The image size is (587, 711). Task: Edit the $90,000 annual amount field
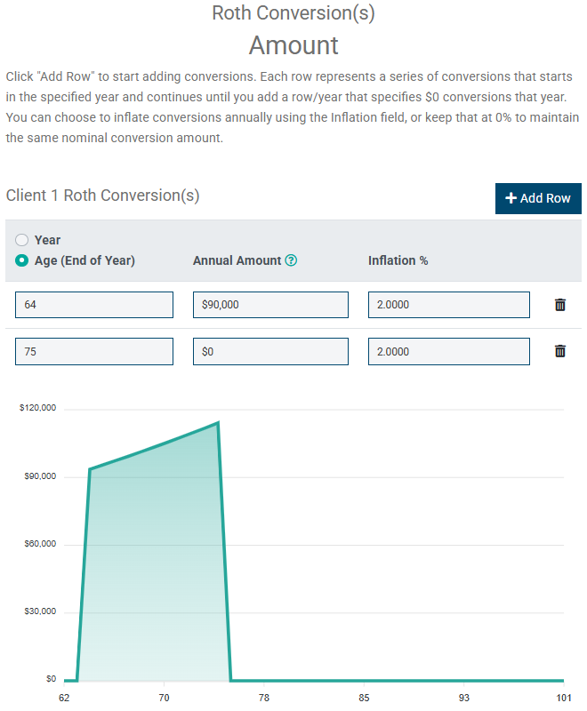point(269,304)
